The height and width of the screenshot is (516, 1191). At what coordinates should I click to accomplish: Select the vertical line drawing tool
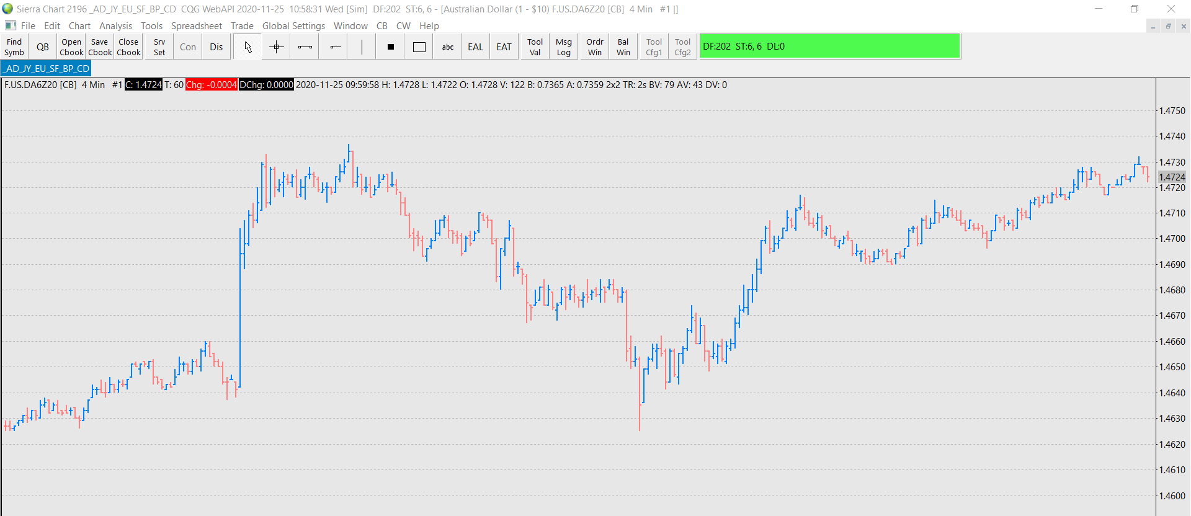click(x=362, y=47)
